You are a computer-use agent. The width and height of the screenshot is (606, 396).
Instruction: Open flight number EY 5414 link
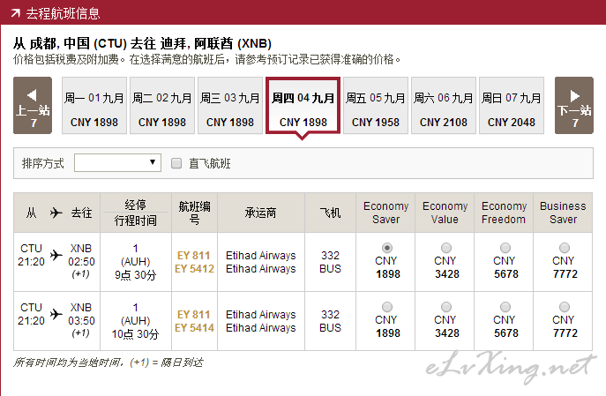pos(194,327)
